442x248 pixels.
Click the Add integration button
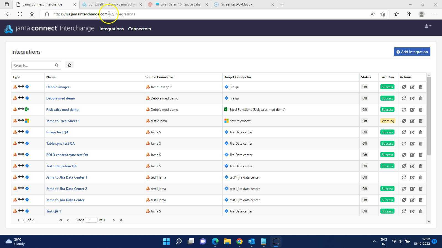tap(412, 52)
